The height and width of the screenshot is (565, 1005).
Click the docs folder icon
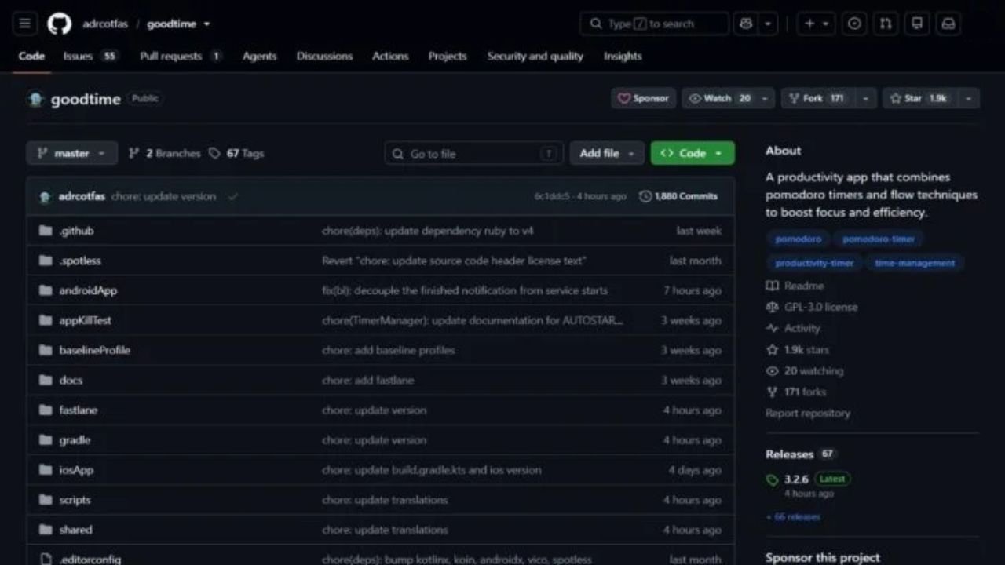point(46,380)
